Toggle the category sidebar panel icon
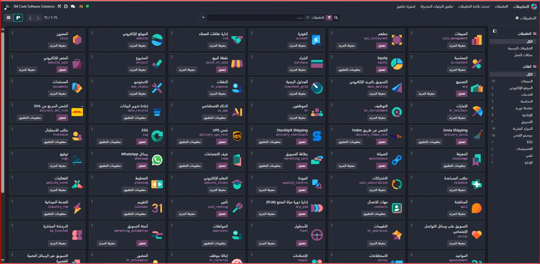The image size is (540, 264). point(495,31)
